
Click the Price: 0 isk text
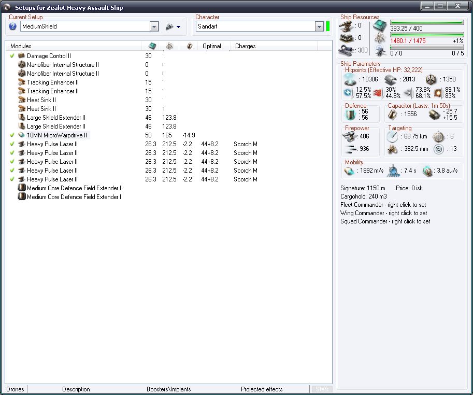[409, 188]
